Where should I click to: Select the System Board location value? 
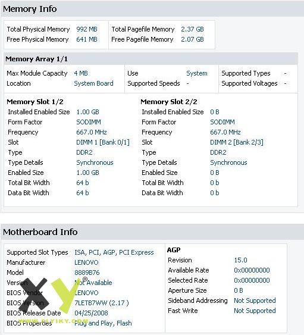(93, 83)
